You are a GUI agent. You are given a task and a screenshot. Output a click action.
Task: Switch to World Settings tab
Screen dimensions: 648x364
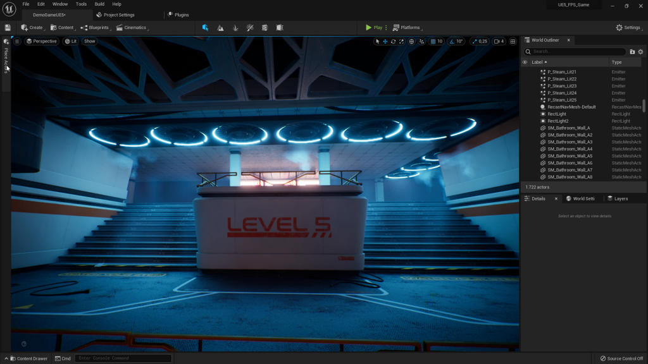tap(580, 198)
